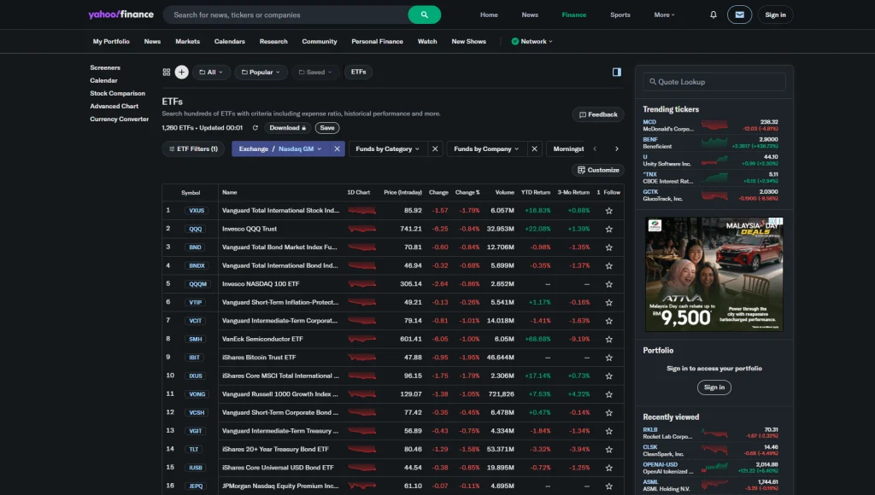Toggle the side panel layout icon
Screen dimensions: 875x495
(617, 72)
